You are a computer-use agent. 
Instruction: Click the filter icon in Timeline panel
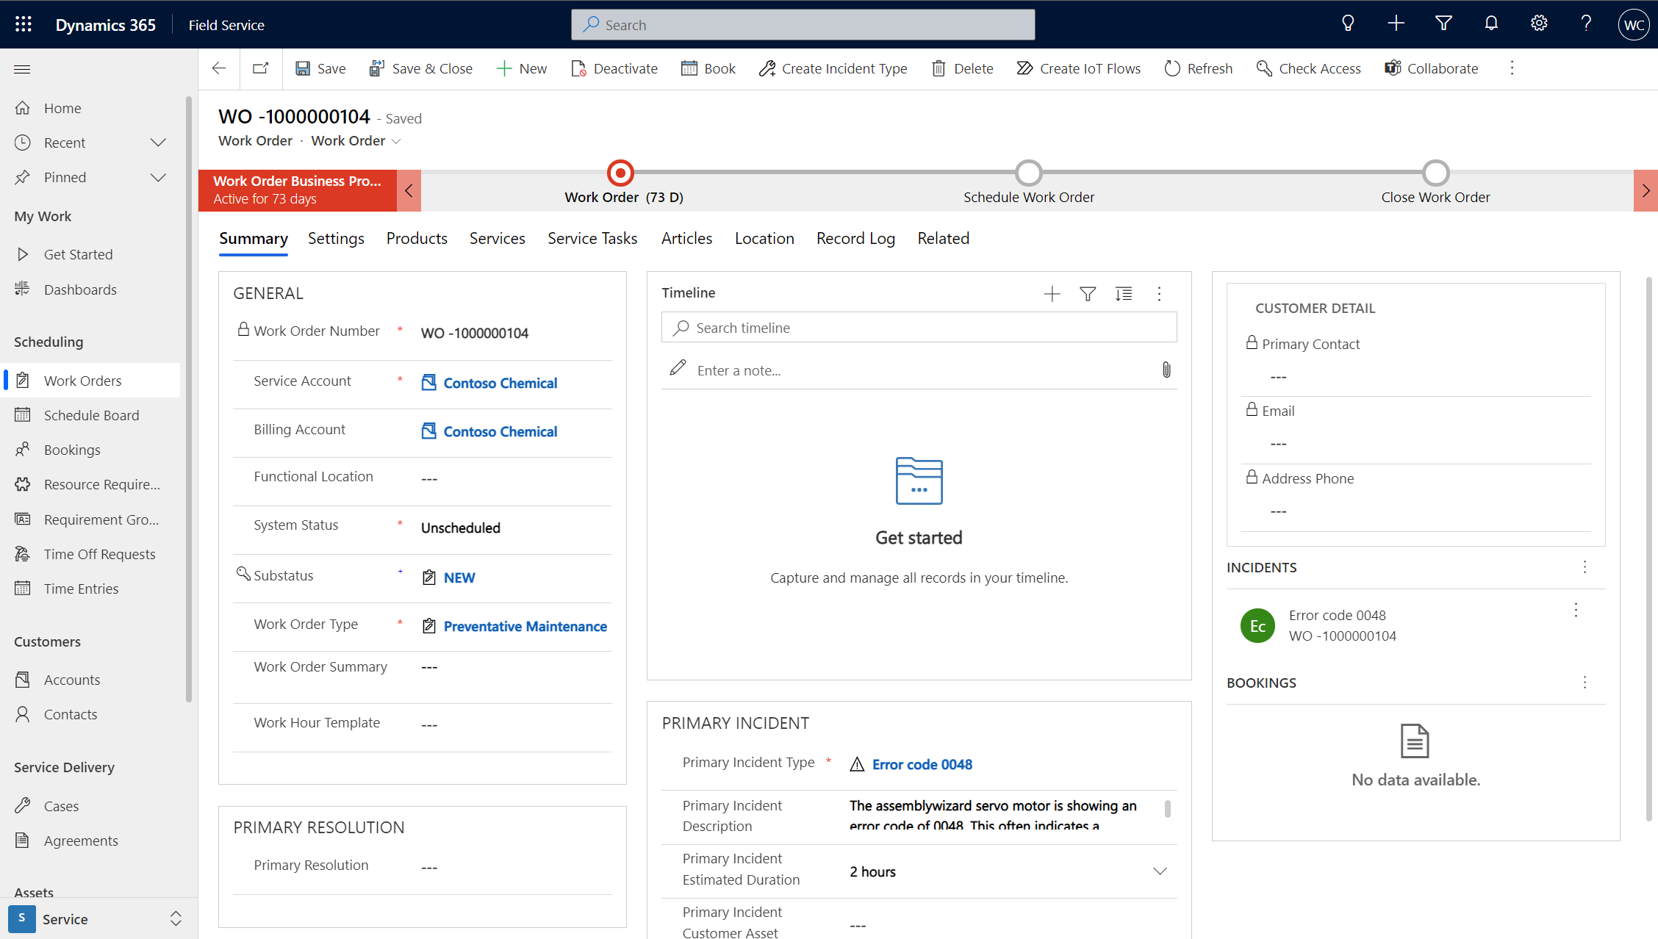tap(1088, 292)
